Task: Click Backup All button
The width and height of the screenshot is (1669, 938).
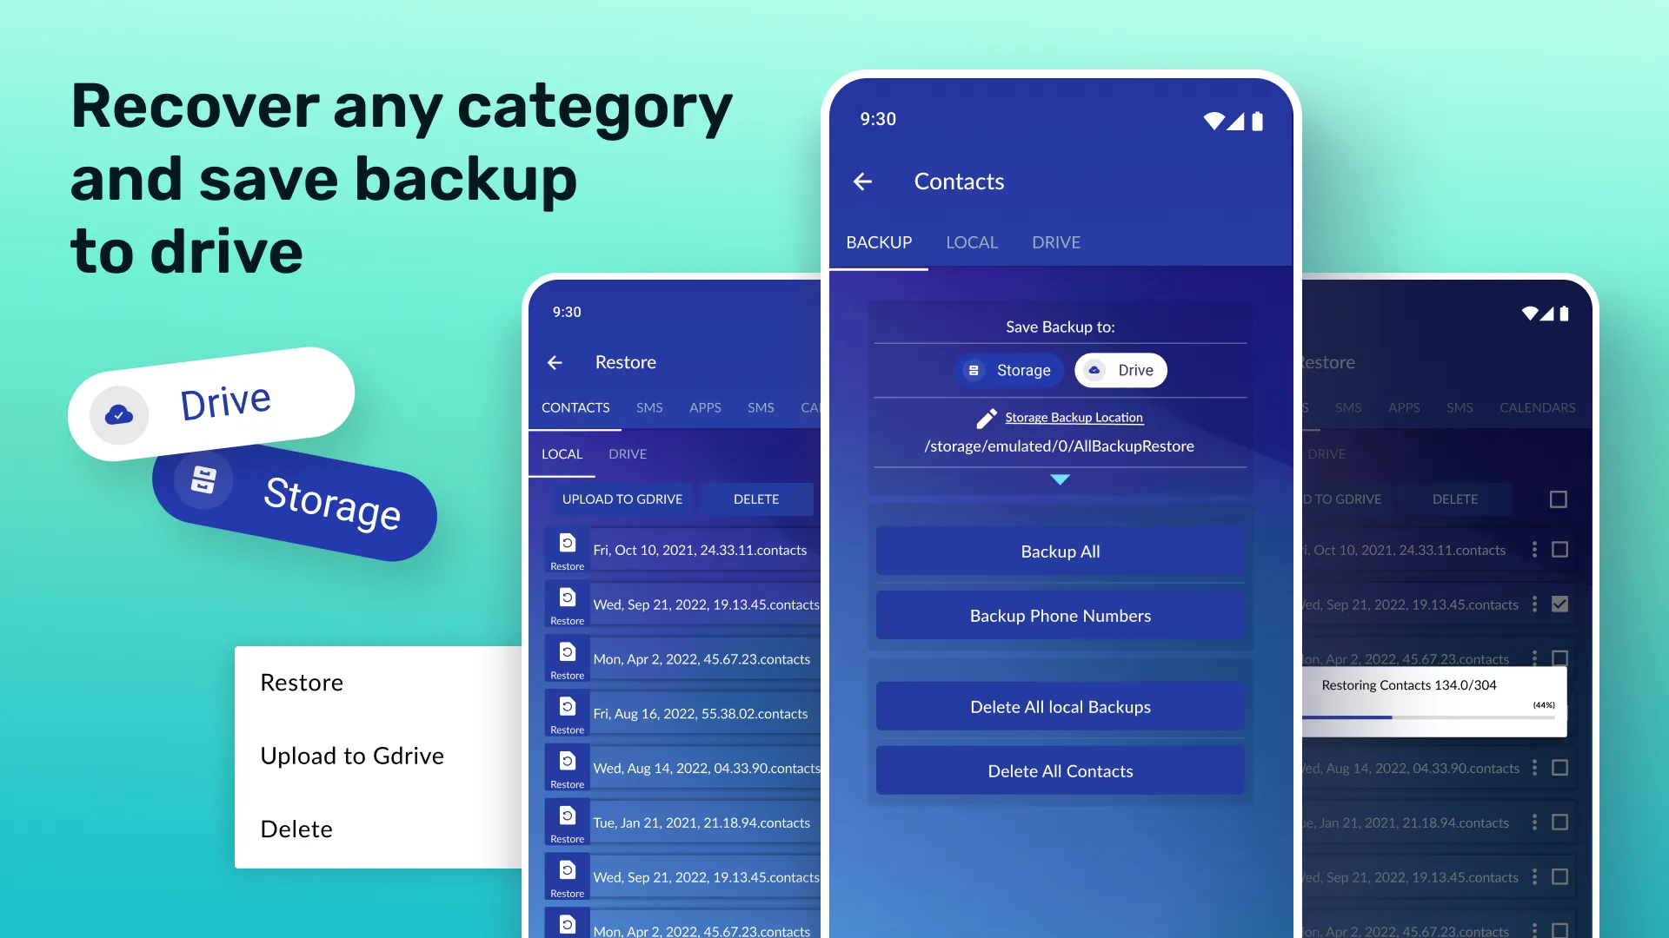Action: [1059, 551]
